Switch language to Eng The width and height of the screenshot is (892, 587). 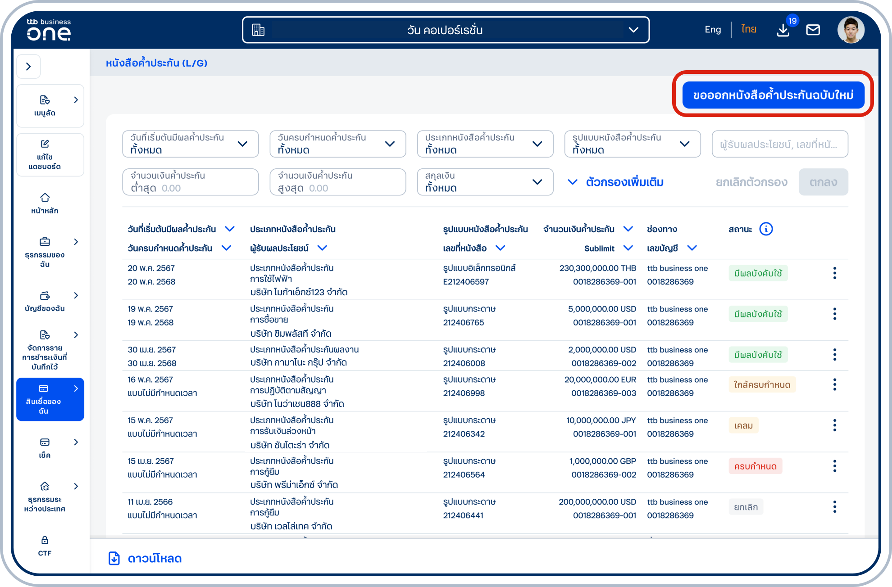pos(713,30)
